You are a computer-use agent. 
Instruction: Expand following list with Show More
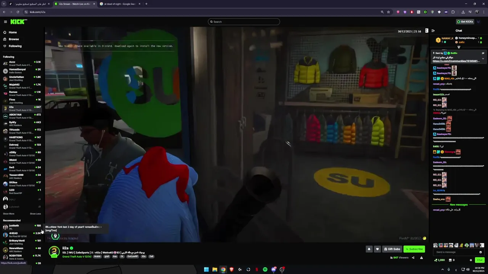(x=9, y=214)
